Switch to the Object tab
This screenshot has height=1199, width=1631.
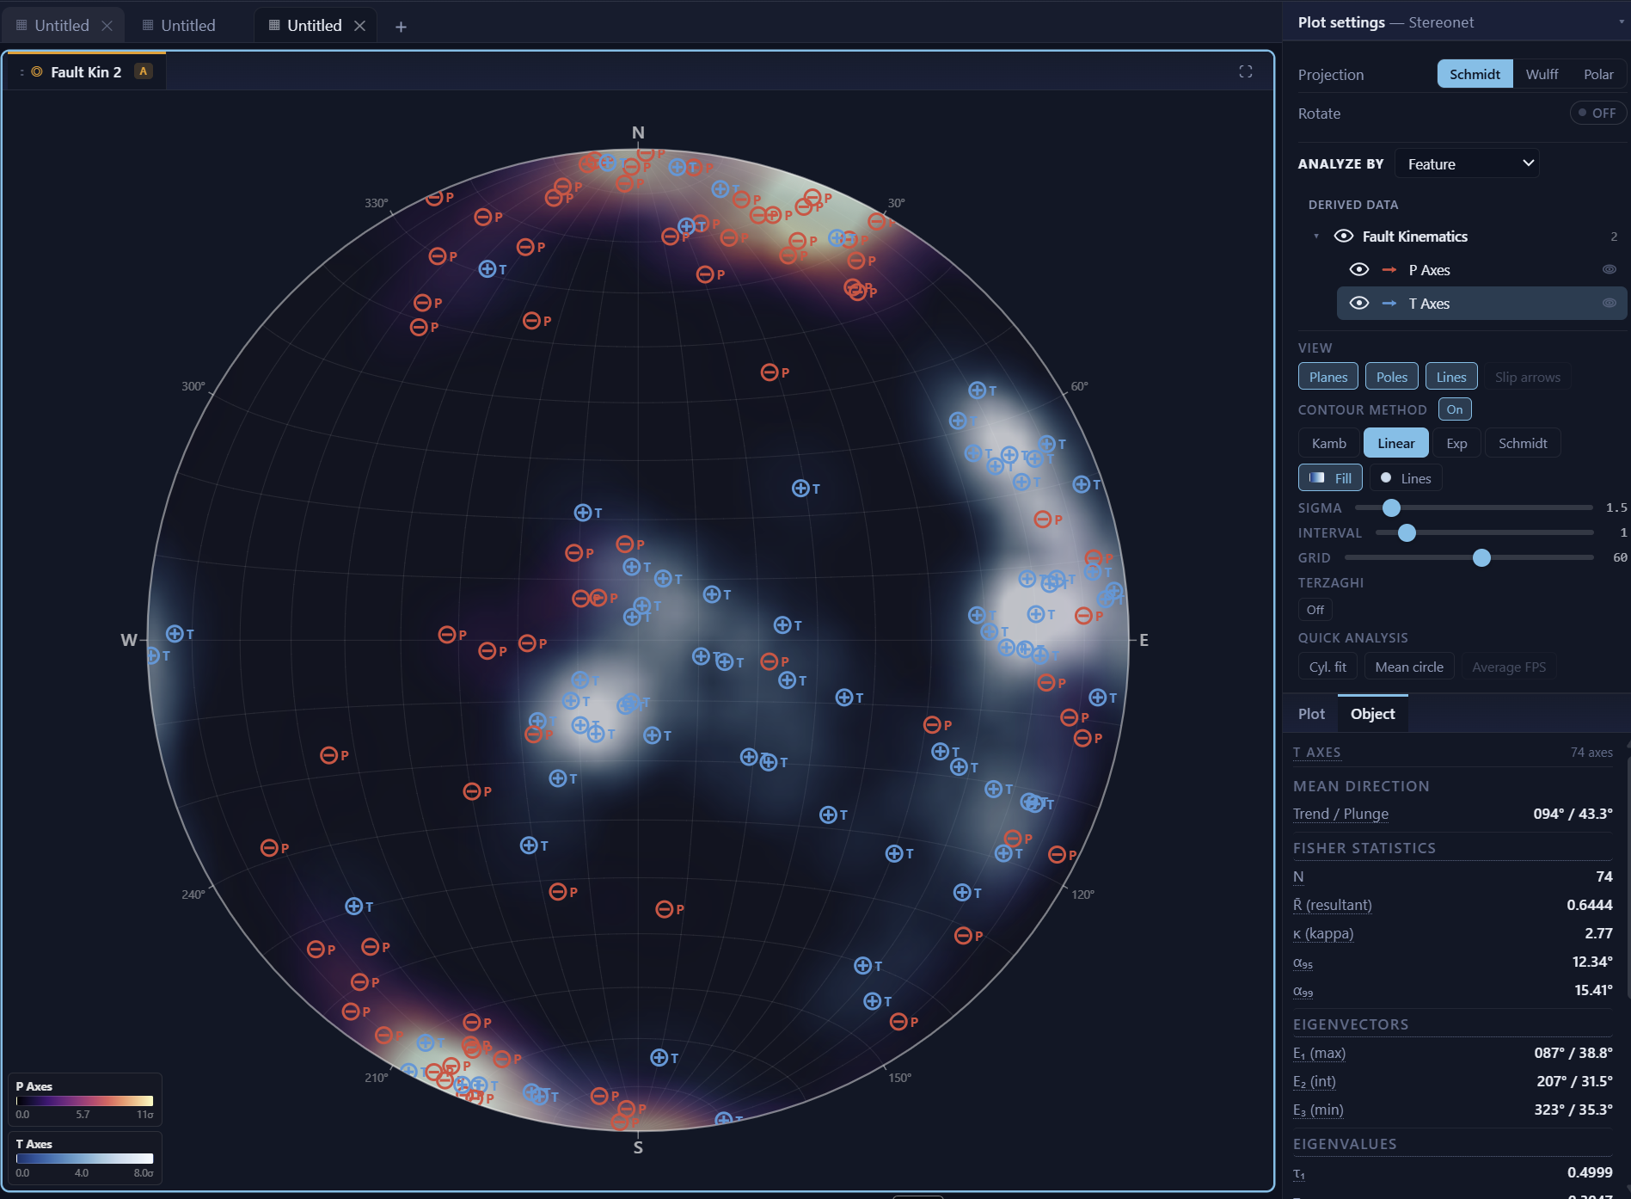coord(1373,714)
